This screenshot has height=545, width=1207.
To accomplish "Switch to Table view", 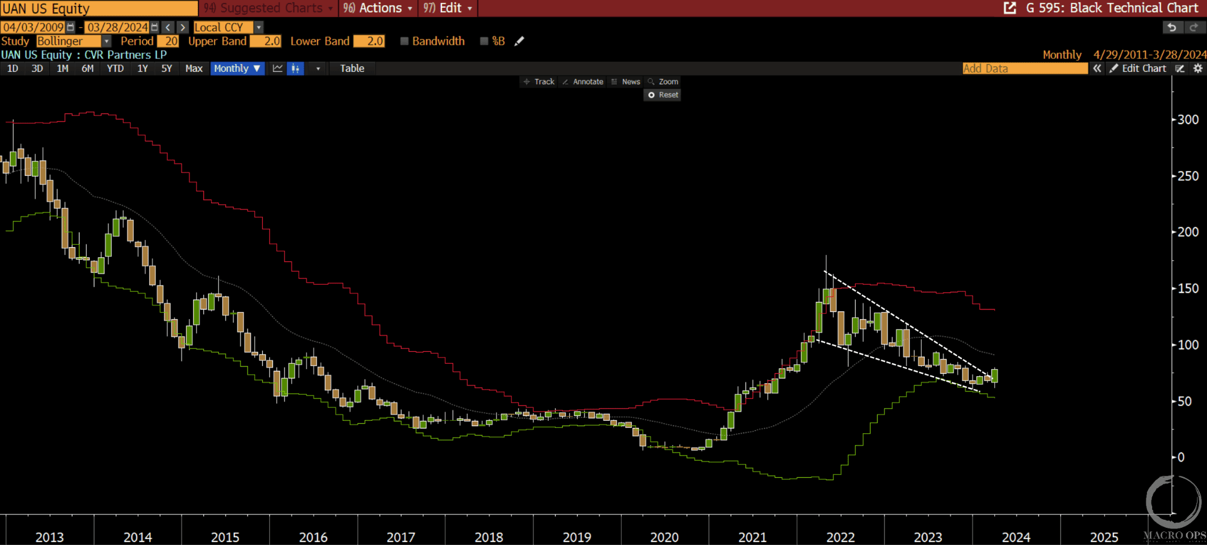I will pyautogui.click(x=352, y=68).
